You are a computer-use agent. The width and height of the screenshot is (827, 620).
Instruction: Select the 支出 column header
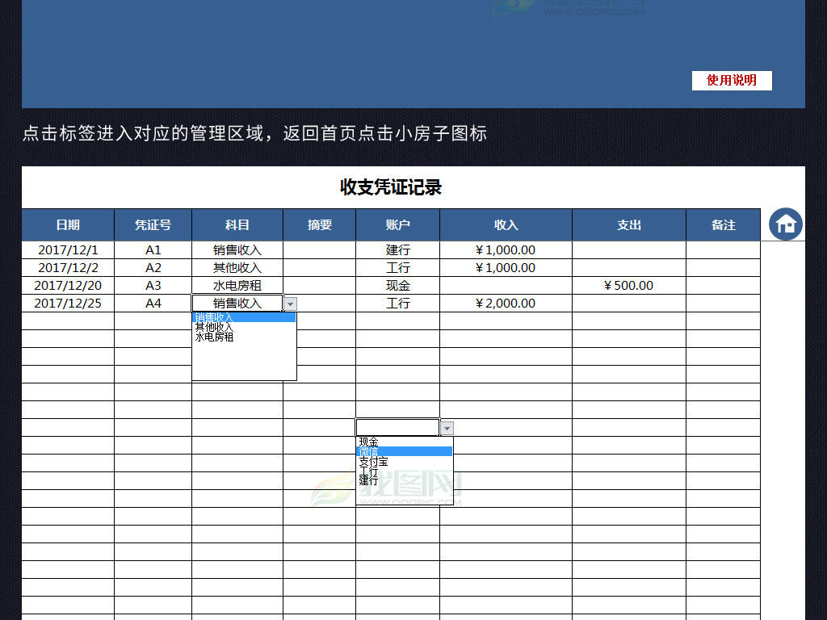[x=628, y=225]
